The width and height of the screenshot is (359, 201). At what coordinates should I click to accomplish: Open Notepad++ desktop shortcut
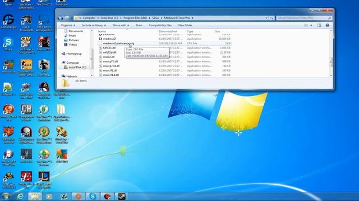(8, 89)
